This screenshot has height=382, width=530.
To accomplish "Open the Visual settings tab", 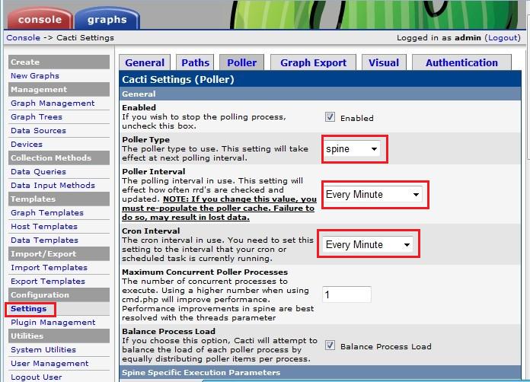I will 384,63.
